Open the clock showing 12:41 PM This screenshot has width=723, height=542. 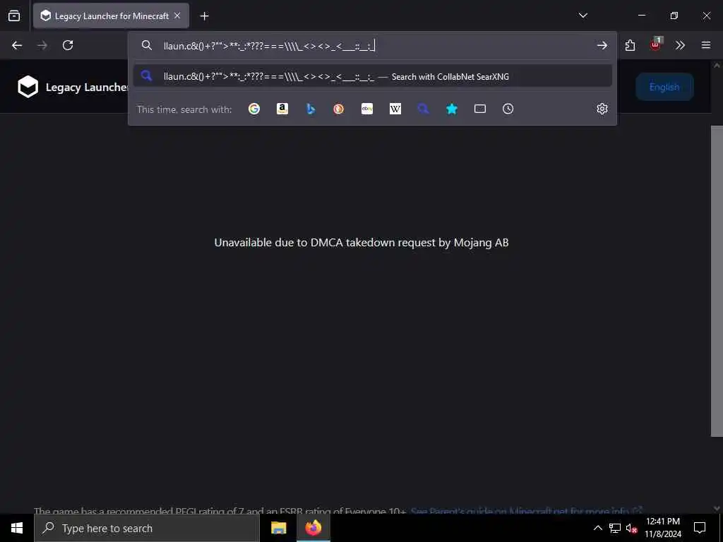point(663,528)
